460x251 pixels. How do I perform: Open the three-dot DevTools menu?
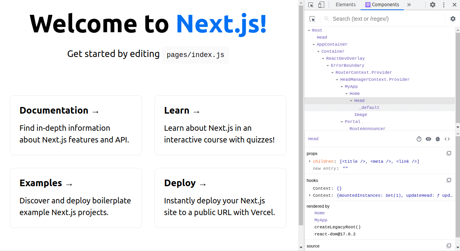pyautogui.click(x=444, y=5)
